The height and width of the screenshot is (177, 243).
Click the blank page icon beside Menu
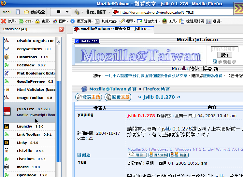(x=18, y=12)
